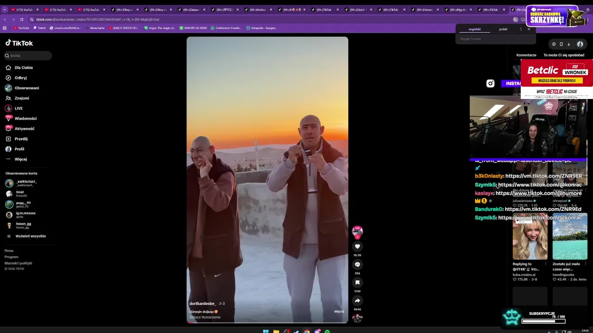Image resolution: width=593 pixels, height=333 pixels.
Task: Open followed account Goat
Action: coord(20,194)
